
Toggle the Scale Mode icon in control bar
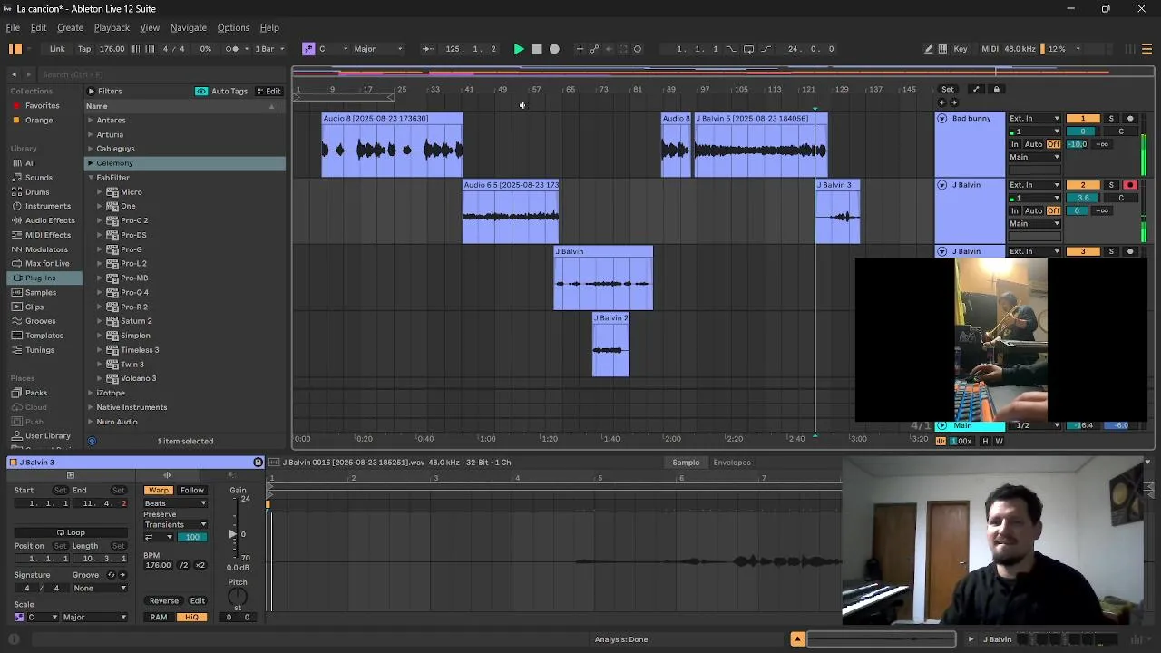pos(308,49)
